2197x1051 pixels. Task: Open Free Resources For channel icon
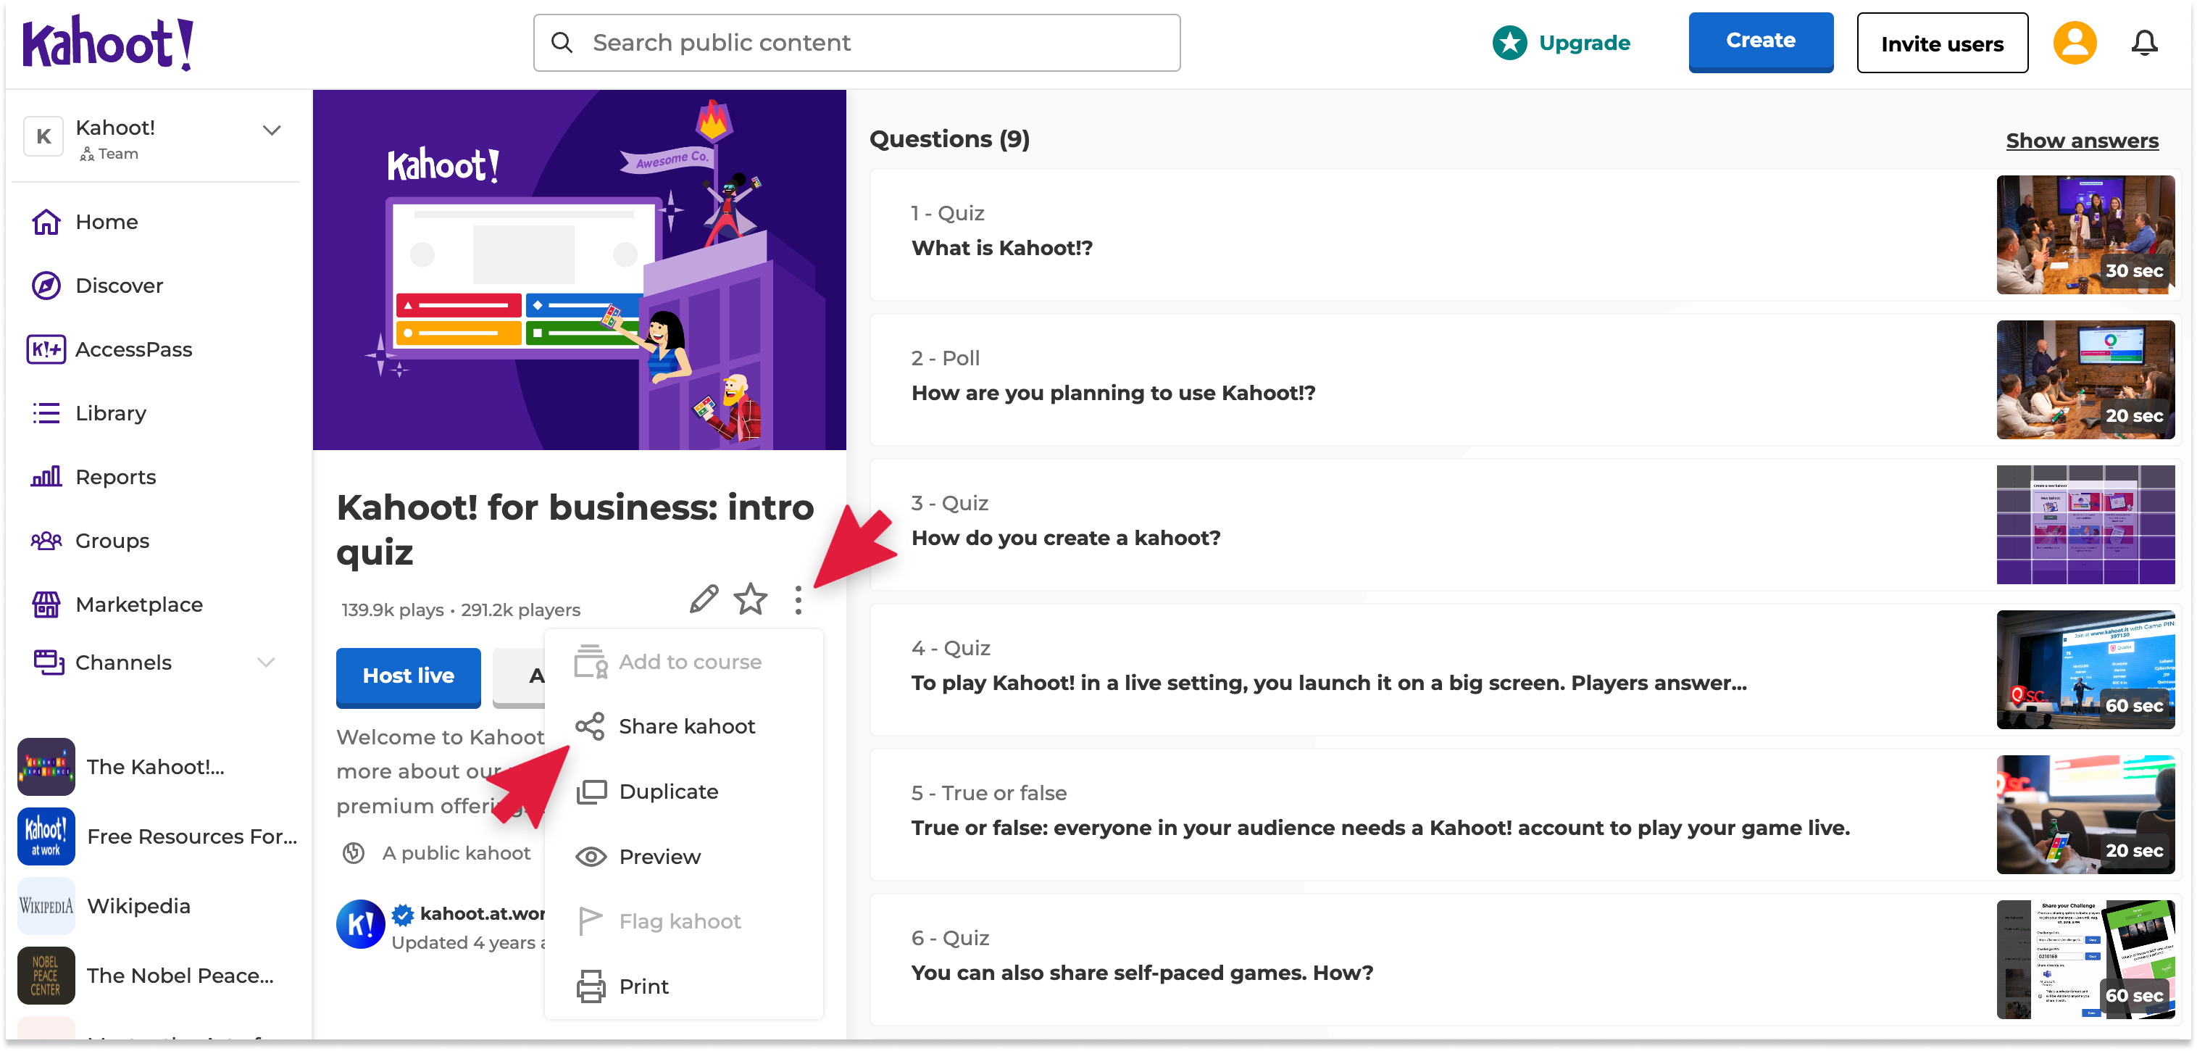[46, 837]
